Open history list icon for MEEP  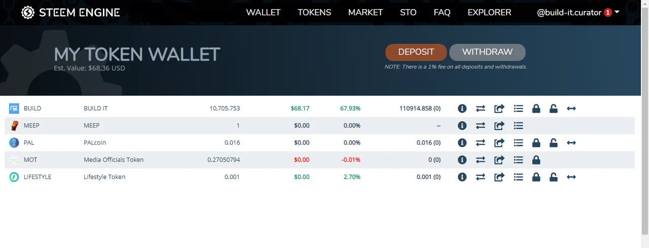tap(518, 126)
